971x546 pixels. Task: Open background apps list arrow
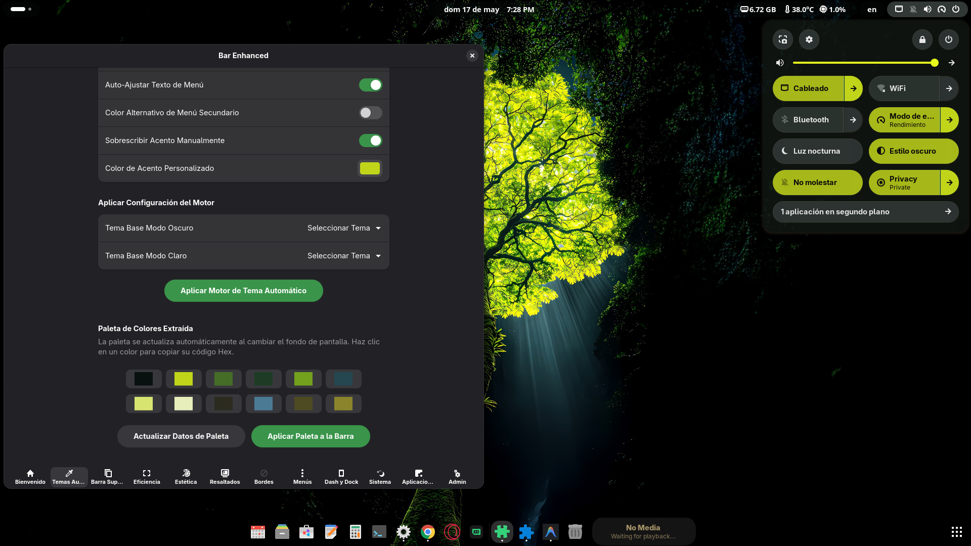click(948, 212)
